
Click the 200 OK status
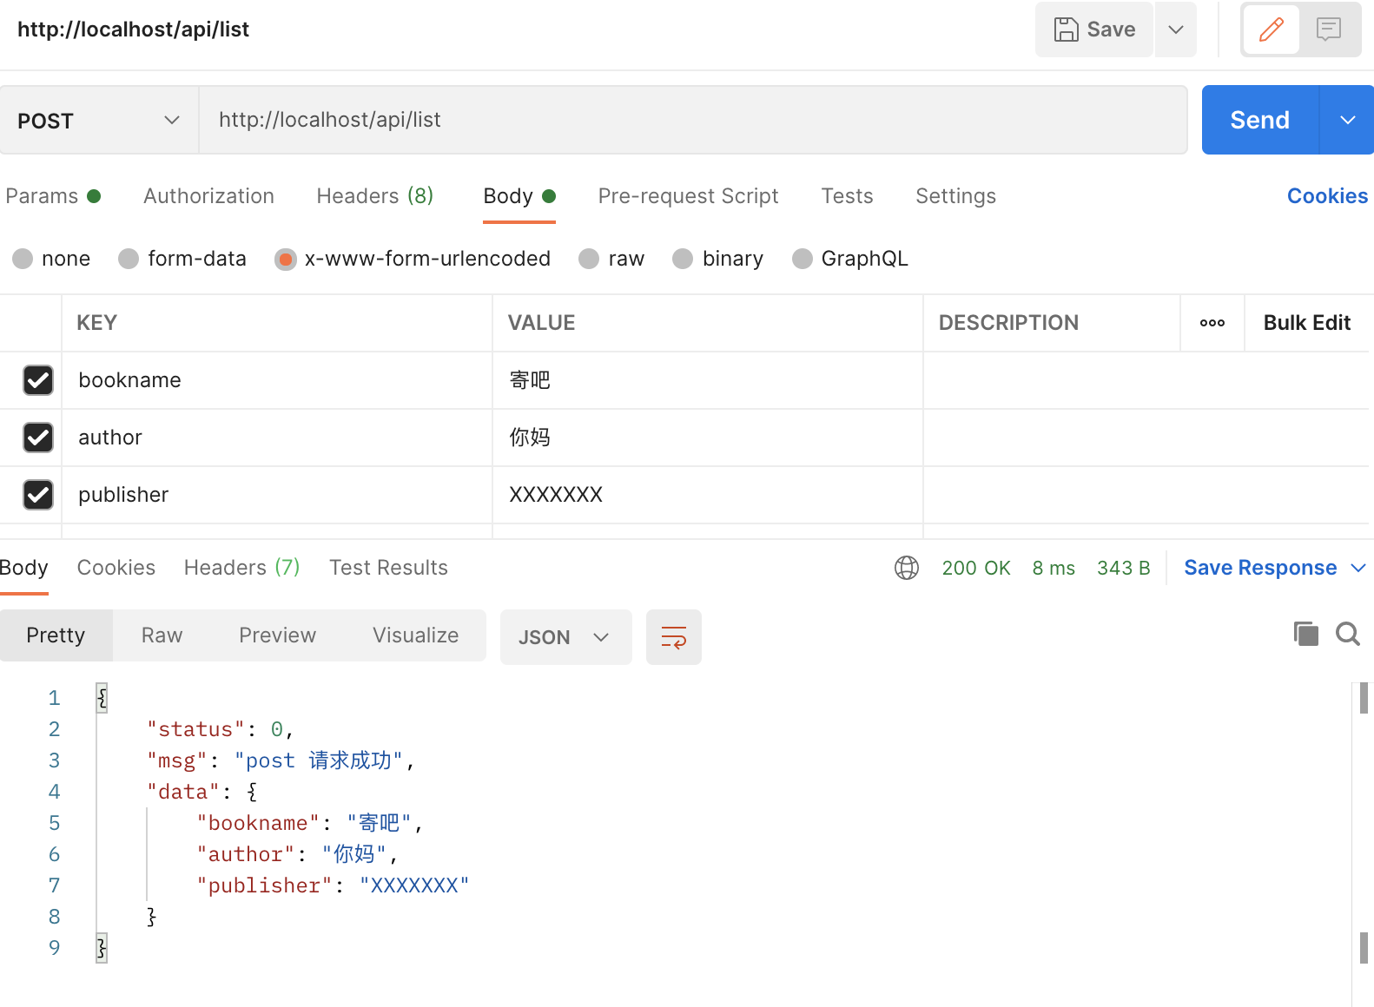pos(976,568)
